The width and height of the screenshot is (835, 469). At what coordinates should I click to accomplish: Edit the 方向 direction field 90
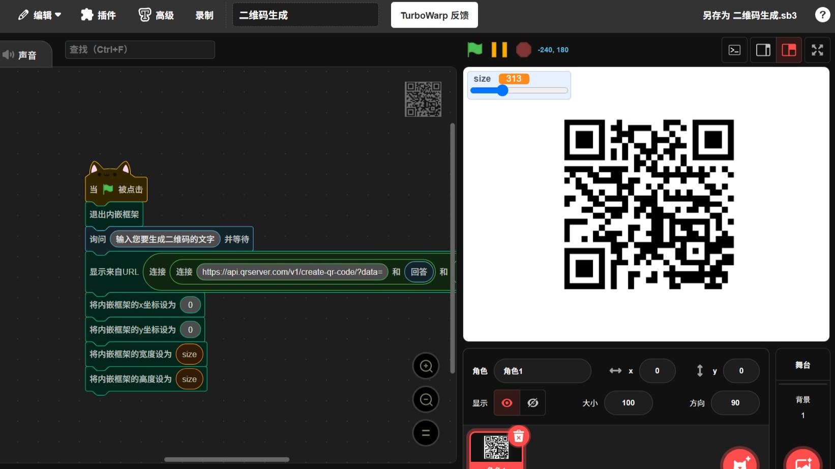coord(735,403)
